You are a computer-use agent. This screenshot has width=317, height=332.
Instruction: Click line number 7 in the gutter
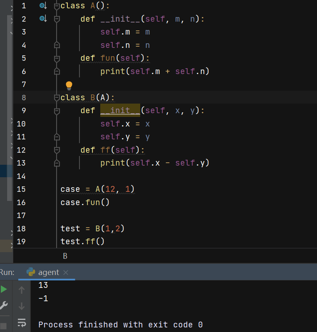[24, 84]
